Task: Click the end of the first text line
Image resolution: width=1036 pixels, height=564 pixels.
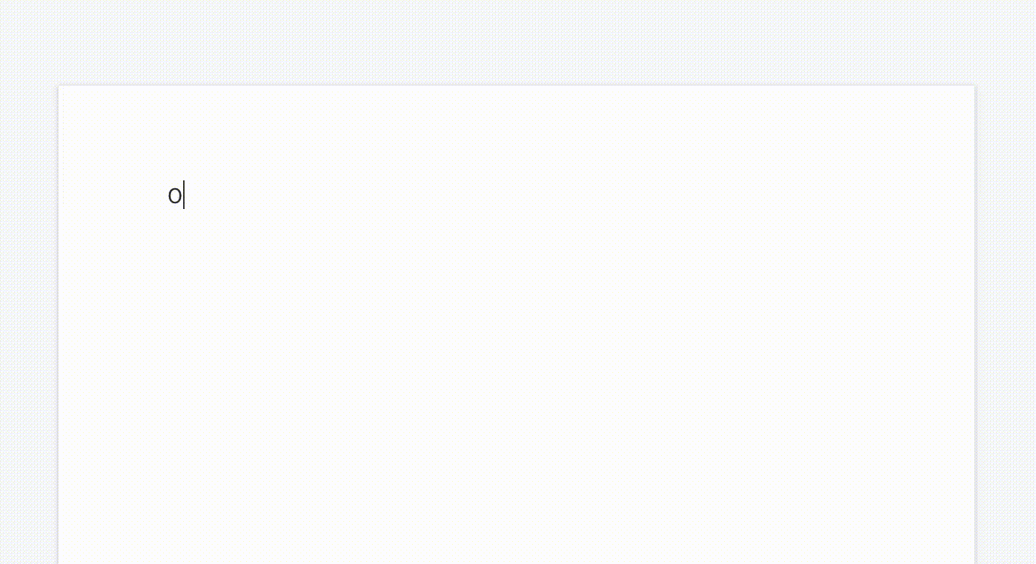Action: 184,195
